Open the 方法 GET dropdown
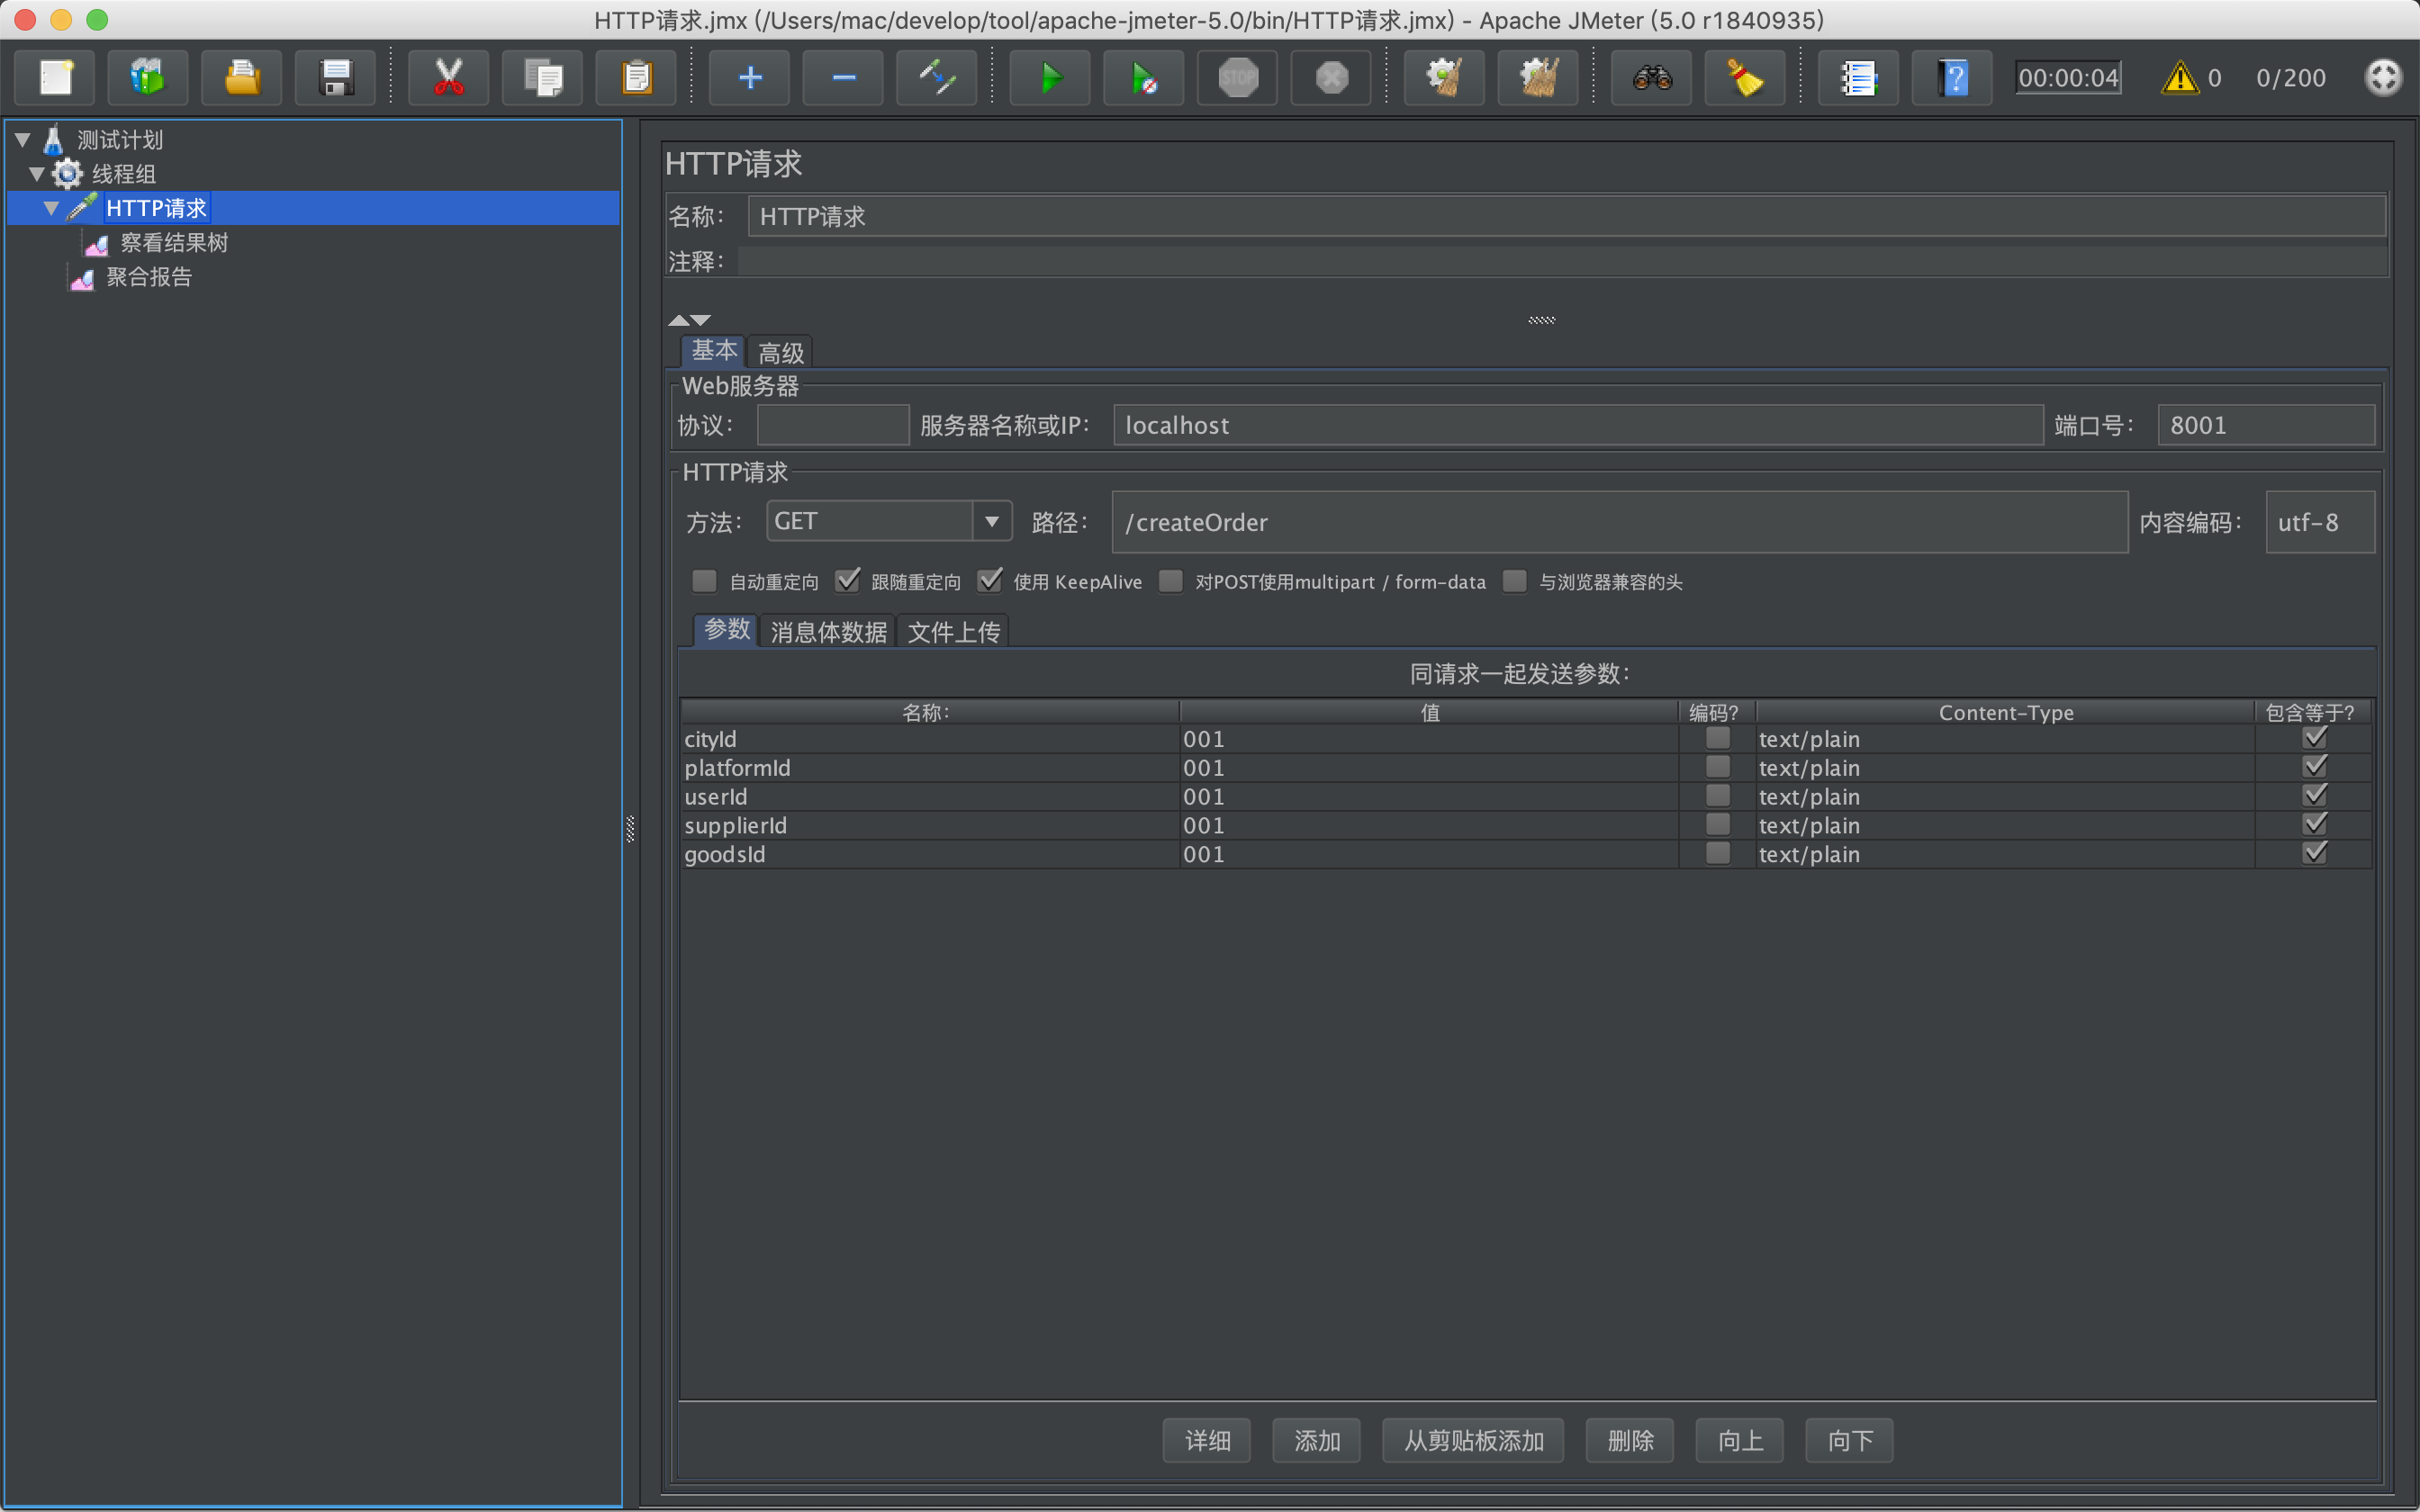This screenshot has width=2420, height=1512. point(991,521)
